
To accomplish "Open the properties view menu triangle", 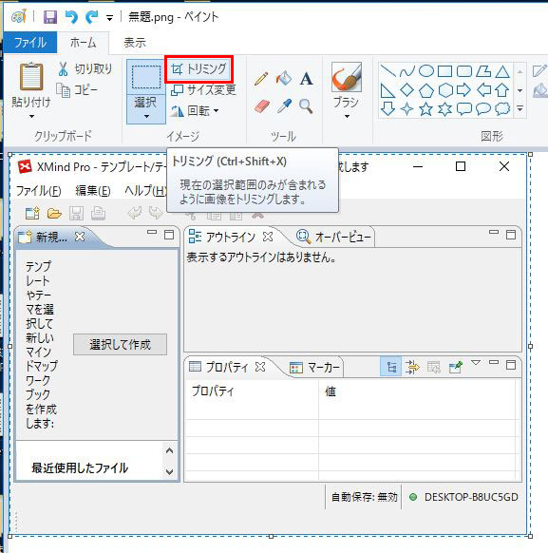I will (x=476, y=363).
